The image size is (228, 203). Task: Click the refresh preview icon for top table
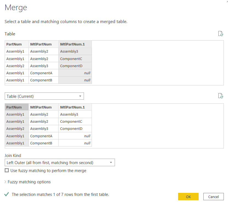point(221,33)
